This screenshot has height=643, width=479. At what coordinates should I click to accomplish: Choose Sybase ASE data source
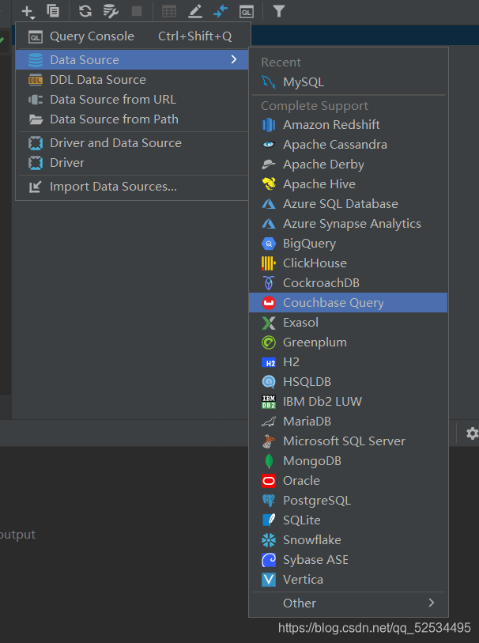point(349,560)
